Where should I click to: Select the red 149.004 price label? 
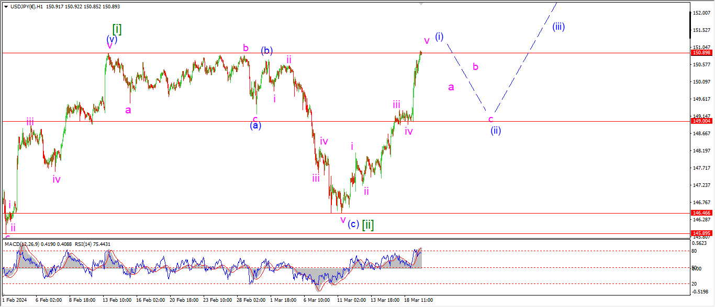pyautogui.click(x=701, y=121)
